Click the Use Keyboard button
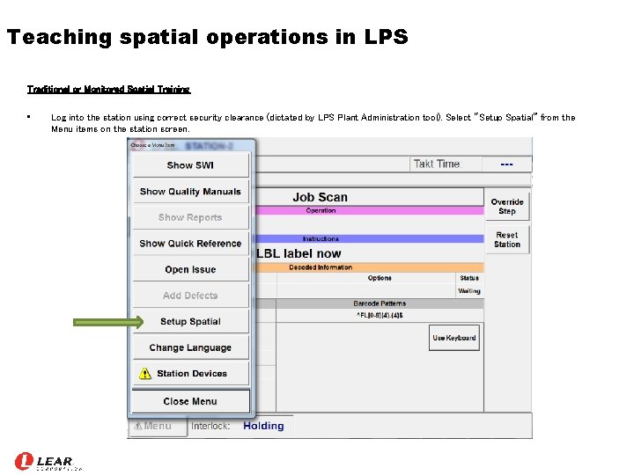Screen dimensions: 634x475 pos(454,338)
